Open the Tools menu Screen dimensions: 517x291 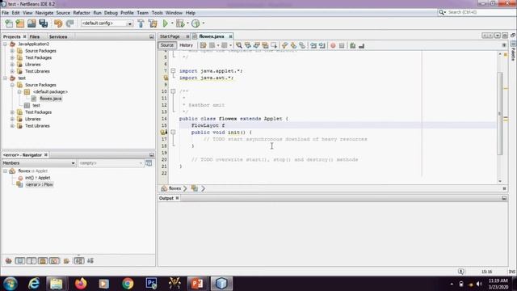(157, 13)
